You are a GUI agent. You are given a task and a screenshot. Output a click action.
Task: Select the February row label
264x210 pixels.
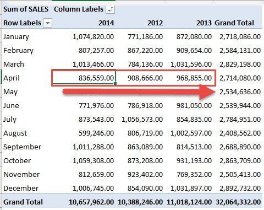(x=18, y=51)
